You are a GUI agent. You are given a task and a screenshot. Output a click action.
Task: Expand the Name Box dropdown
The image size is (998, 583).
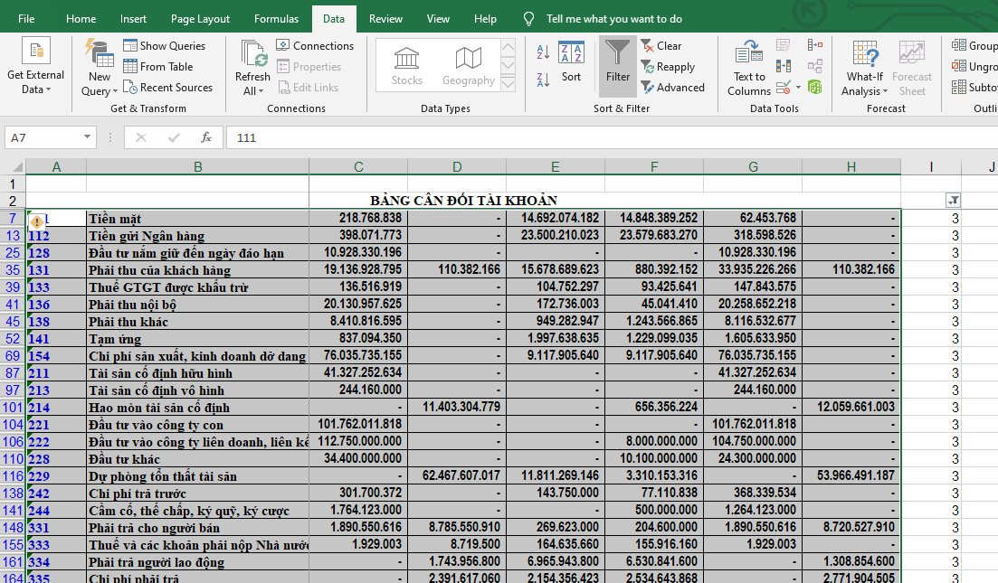(x=88, y=137)
